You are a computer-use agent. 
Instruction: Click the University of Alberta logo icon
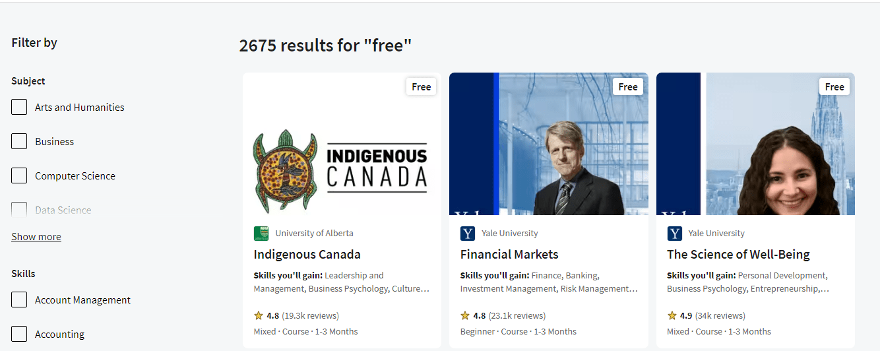(261, 234)
